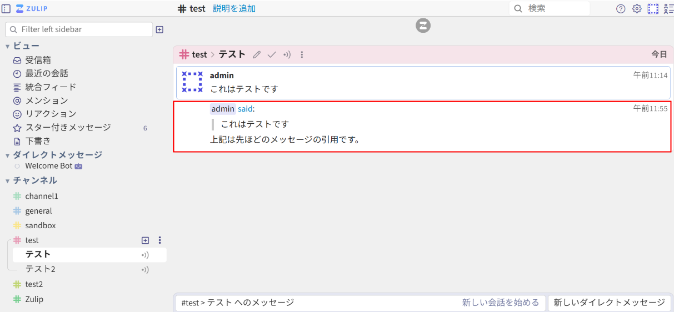Start new topic in test channel plus icon
The image size is (674, 312).
[145, 240]
